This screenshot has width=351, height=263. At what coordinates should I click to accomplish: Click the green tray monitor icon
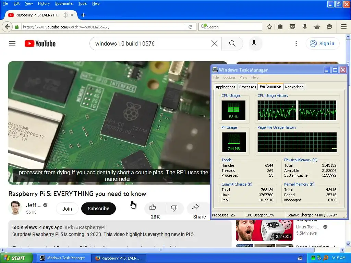(x=313, y=258)
